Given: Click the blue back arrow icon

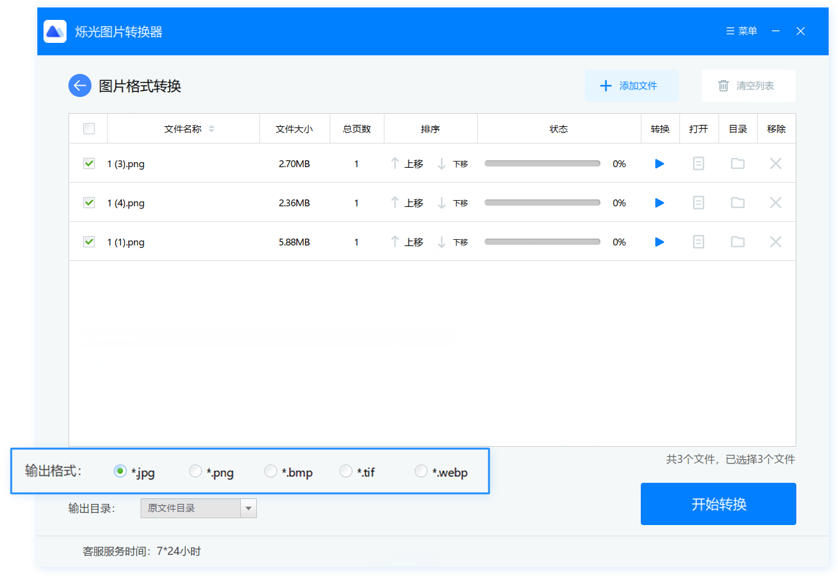Looking at the screenshot, I should [x=80, y=86].
